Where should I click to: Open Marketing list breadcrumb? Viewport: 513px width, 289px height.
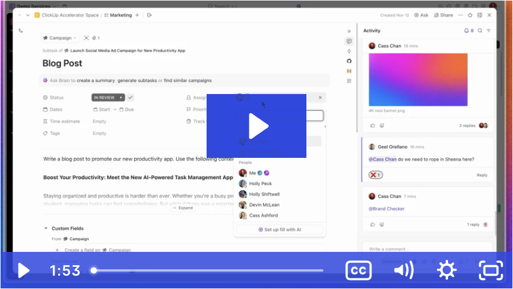(118, 15)
